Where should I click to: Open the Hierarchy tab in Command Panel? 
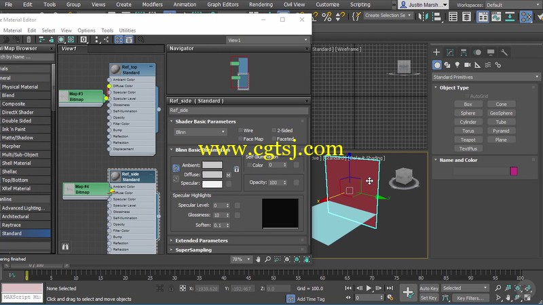pyautogui.click(x=464, y=52)
